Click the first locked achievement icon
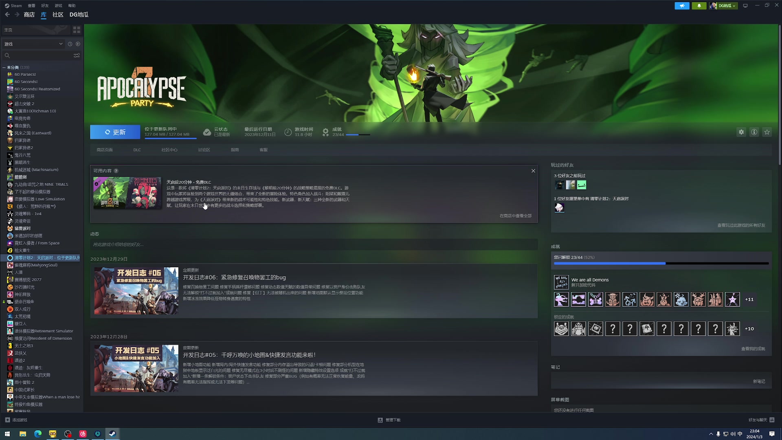The height and width of the screenshot is (440, 782). (561, 329)
